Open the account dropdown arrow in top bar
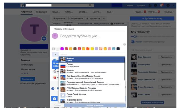Viewport: 179px width, 108px height. pos(174,5)
